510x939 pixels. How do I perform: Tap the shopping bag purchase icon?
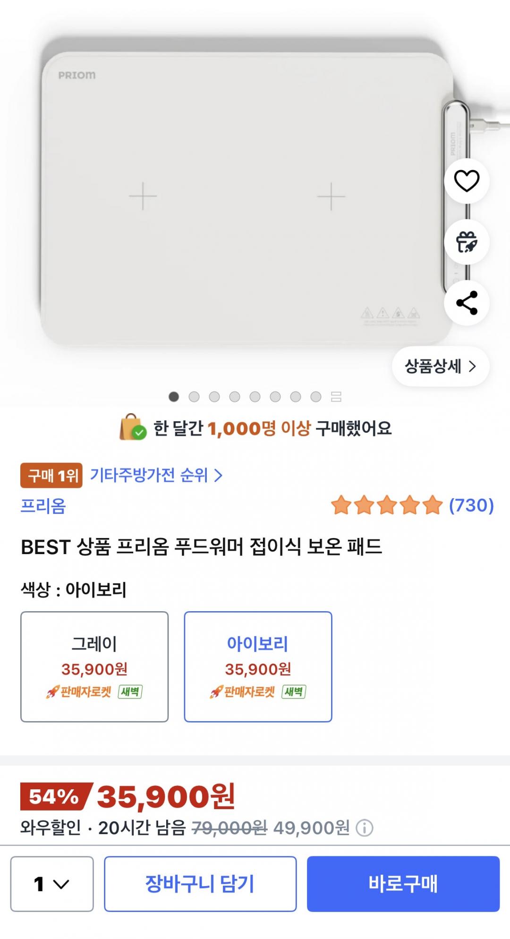click(x=133, y=427)
